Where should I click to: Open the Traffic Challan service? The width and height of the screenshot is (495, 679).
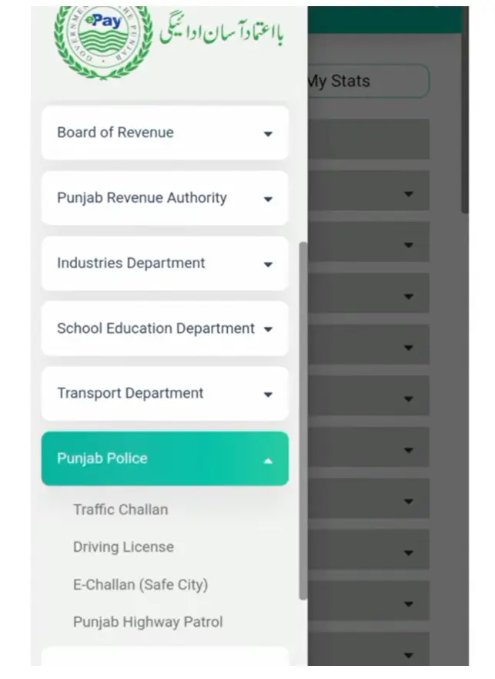[x=120, y=509]
